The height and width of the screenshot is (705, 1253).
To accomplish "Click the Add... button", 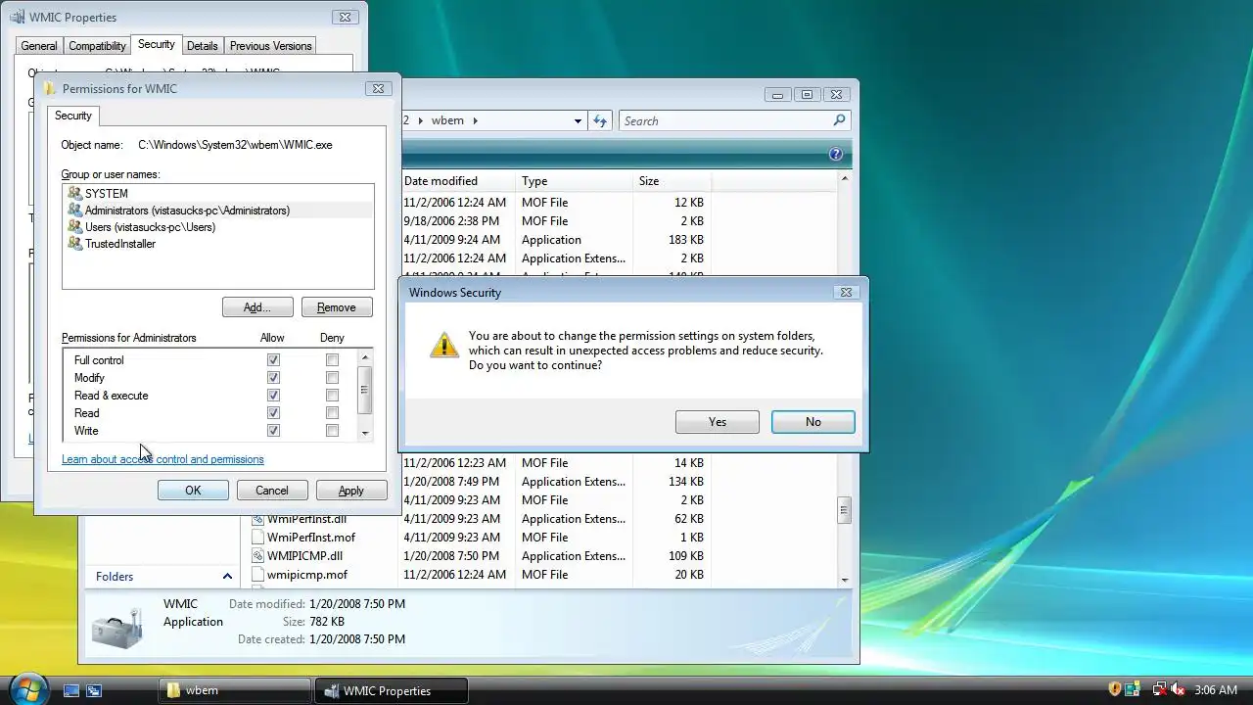I will 257,307.
